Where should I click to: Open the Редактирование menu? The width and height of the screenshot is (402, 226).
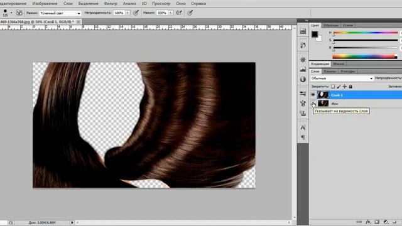(13, 4)
